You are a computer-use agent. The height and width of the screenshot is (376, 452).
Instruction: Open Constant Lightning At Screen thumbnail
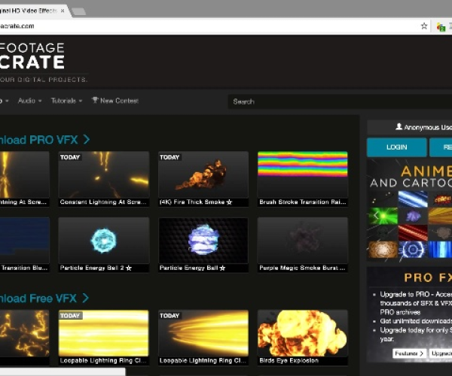coord(104,174)
